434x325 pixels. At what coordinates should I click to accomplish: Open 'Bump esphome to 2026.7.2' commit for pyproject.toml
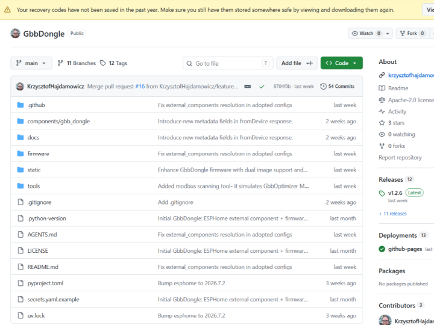[x=191, y=283]
